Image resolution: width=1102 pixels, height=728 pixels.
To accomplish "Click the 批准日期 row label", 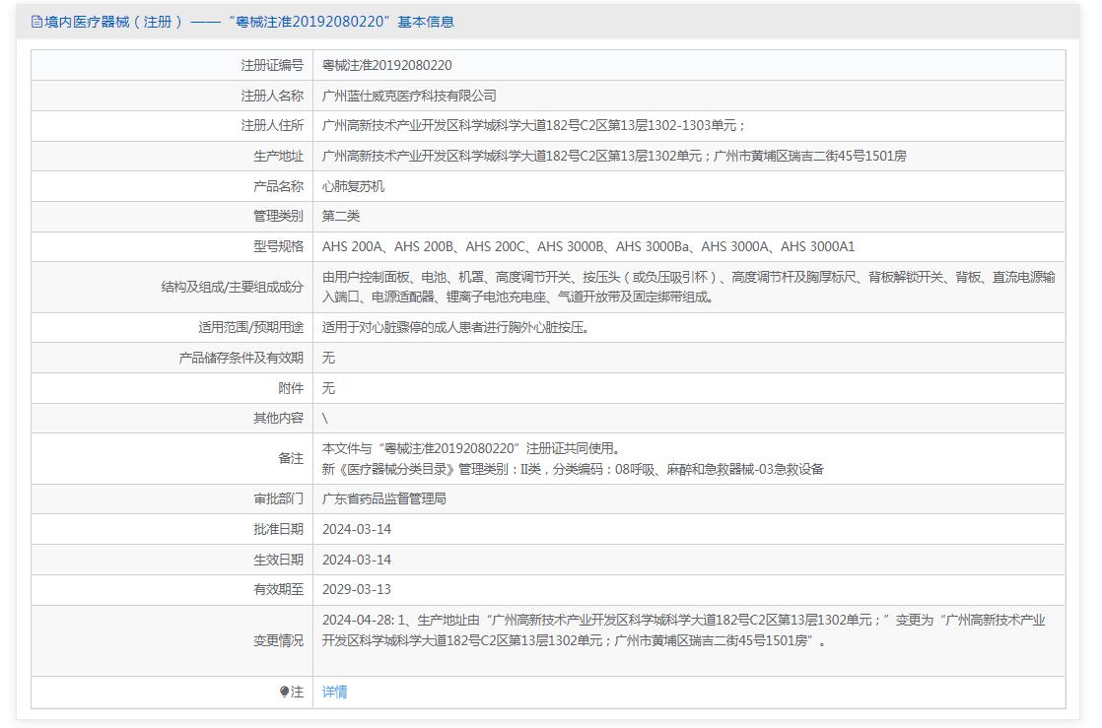I will [279, 530].
